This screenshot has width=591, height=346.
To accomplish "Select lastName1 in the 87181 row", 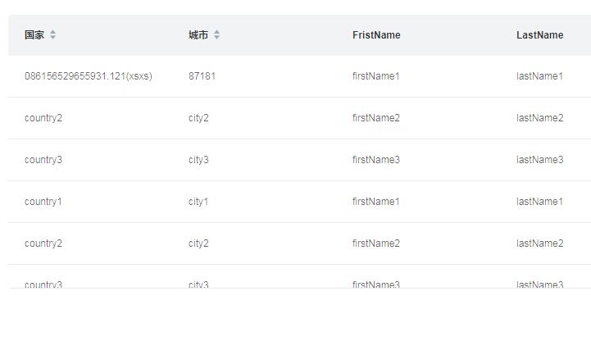I will 539,76.
